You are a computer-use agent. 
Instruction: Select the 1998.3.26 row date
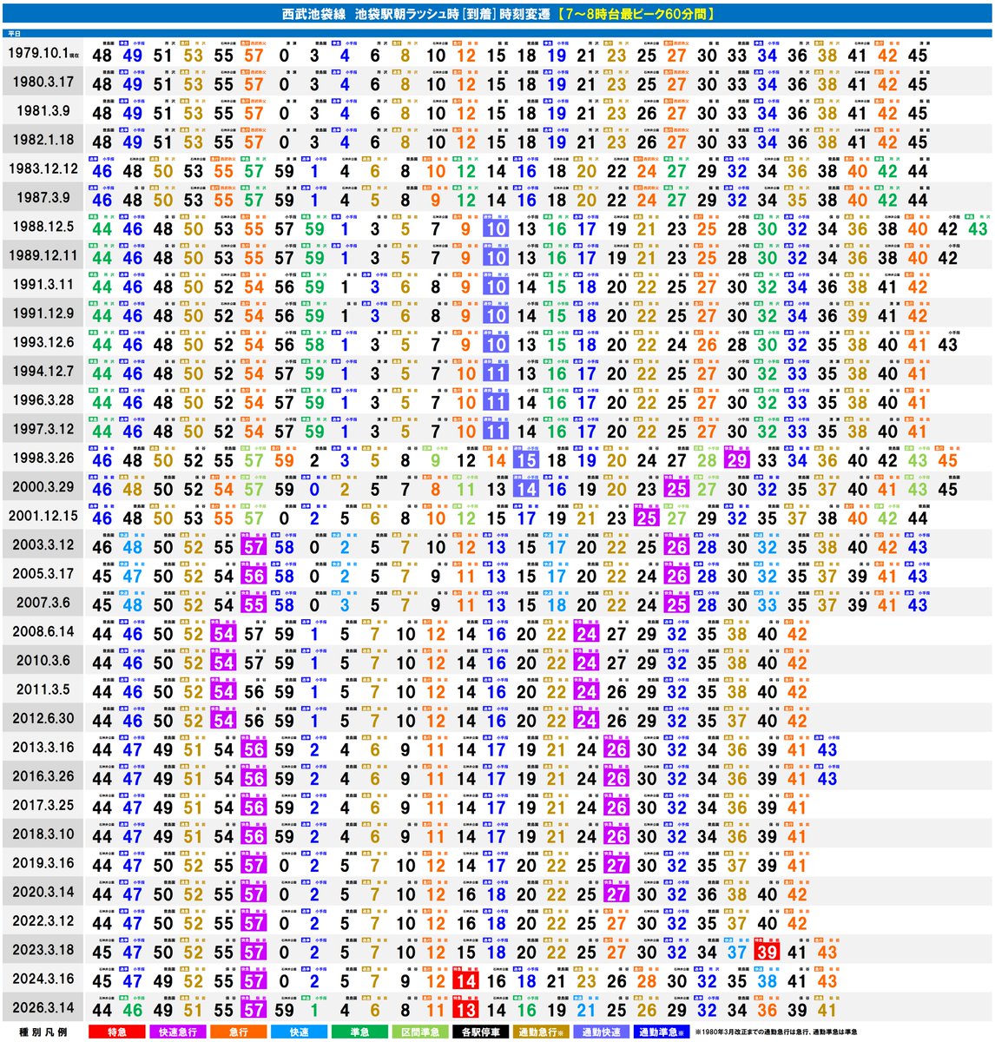(43, 458)
